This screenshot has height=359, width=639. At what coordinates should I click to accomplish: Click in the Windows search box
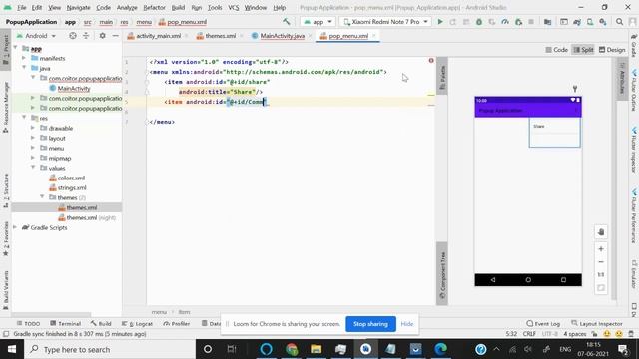(x=110, y=349)
